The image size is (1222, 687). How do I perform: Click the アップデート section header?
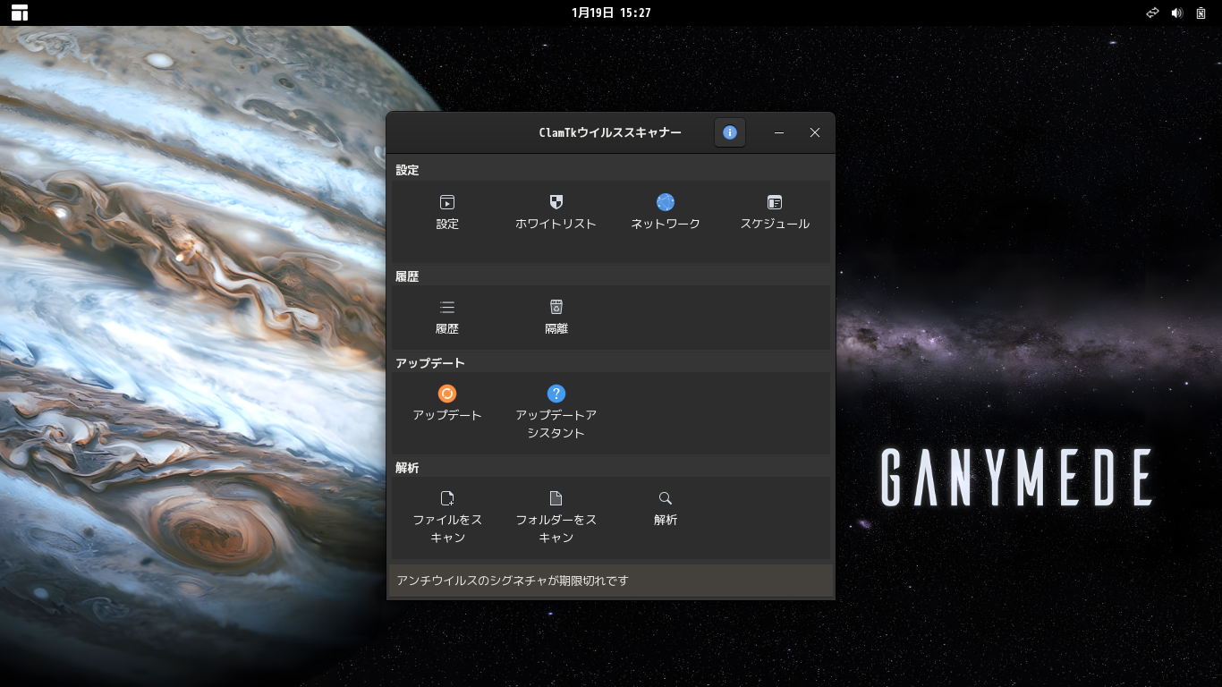click(429, 362)
